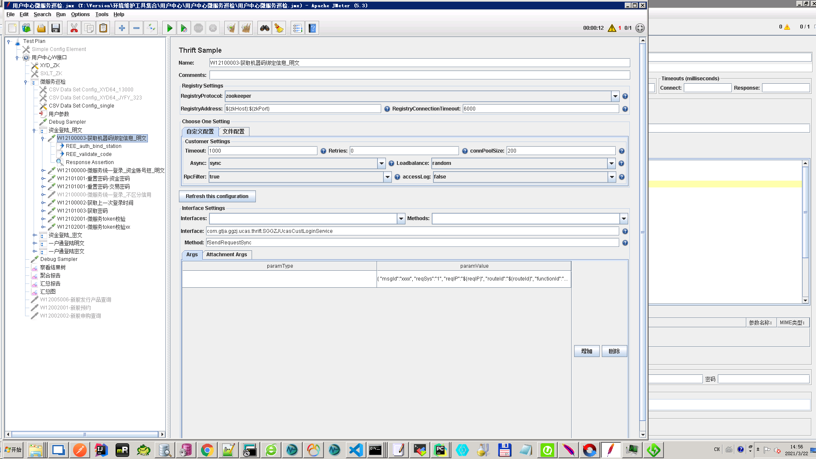Switch to the Attachment Args tab
This screenshot has width=816, height=459.
point(226,255)
